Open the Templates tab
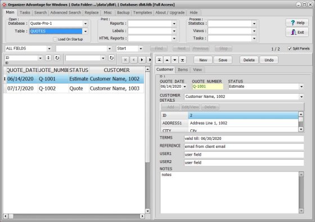Screen dimensions: 315x222 point(142,12)
